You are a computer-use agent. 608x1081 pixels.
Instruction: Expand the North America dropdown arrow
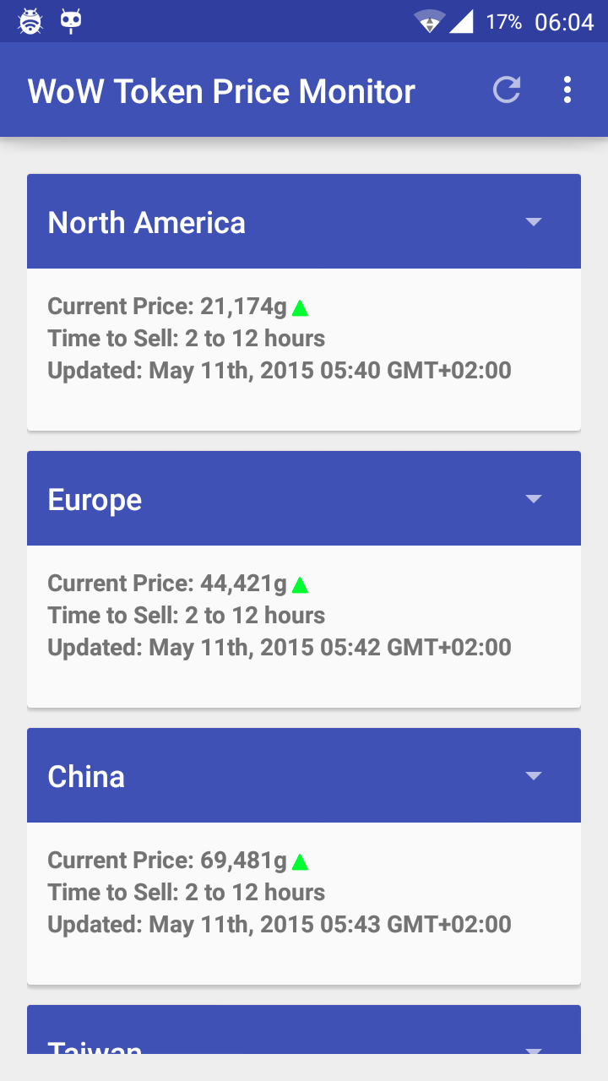pos(533,222)
